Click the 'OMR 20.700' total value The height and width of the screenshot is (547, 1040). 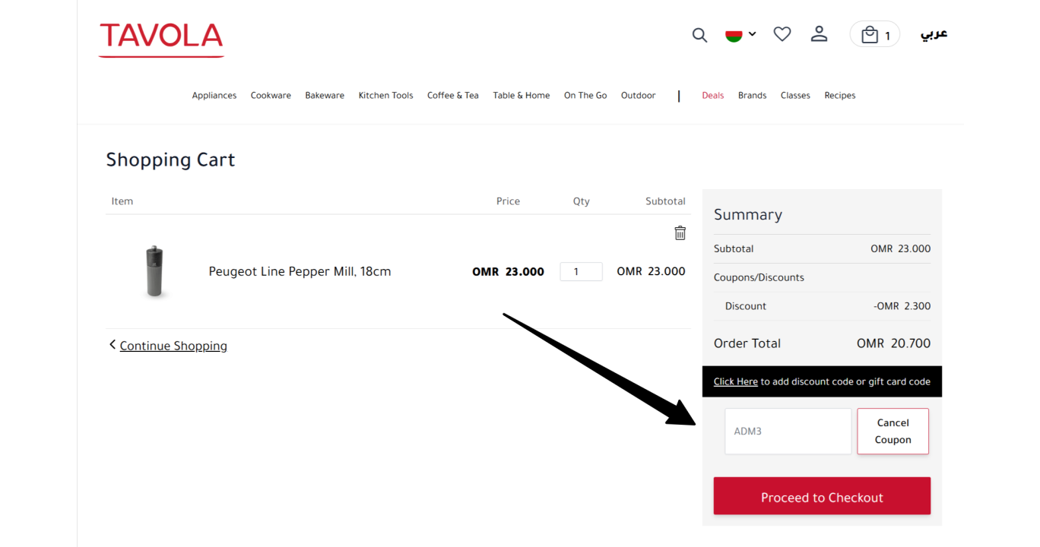point(894,343)
